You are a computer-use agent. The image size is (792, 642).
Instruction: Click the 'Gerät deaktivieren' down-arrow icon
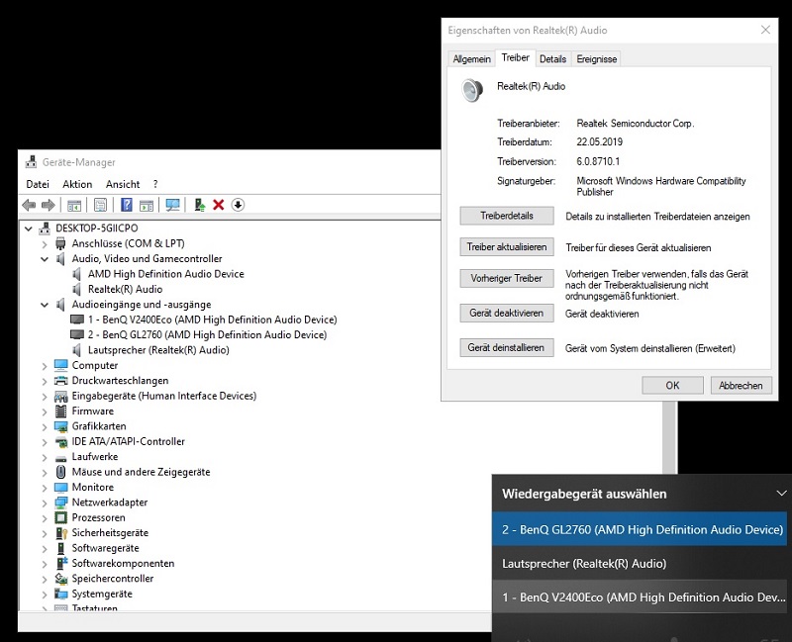coord(237,205)
